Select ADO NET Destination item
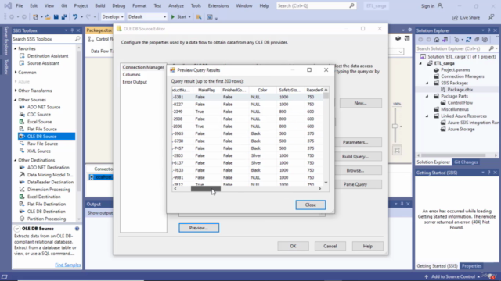Screen dimensions: 501x281 [x=48, y=168]
